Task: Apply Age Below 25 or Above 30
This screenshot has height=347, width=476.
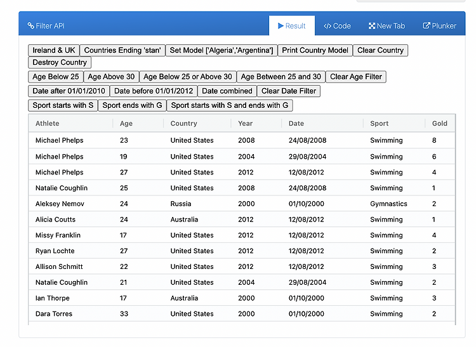Action: (x=188, y=77)
